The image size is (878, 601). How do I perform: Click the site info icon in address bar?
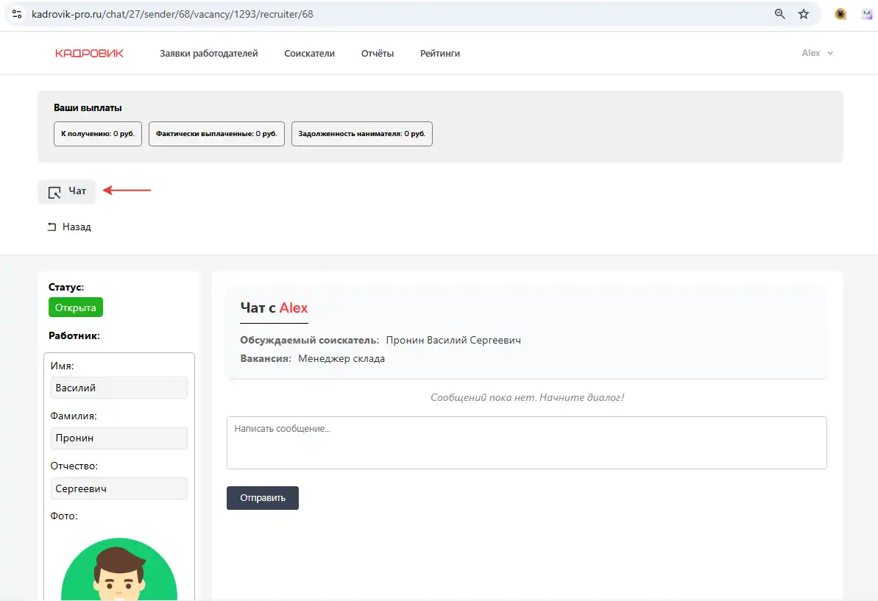pyautogui.click(x=17, y=14)
